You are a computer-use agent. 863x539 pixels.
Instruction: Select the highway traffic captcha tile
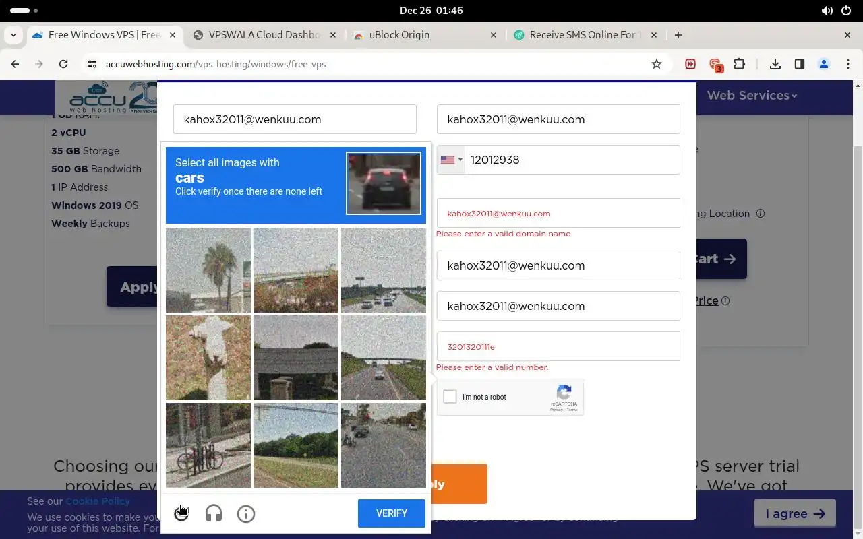click(384, 270)
